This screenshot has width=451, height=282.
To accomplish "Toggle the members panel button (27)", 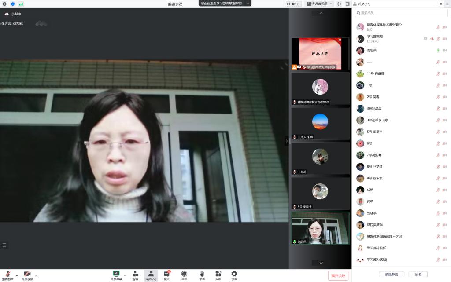I will (151, 275).
